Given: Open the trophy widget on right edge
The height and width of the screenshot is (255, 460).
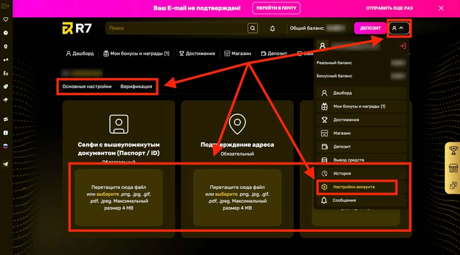Looking at the screenshot, I should pyautogui.click(x=453, y=152).
